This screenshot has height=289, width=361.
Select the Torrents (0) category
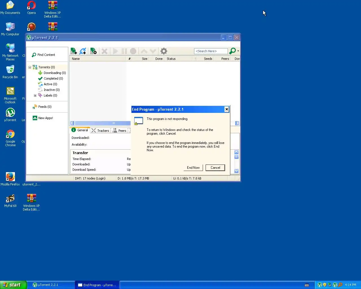[47, 67]
